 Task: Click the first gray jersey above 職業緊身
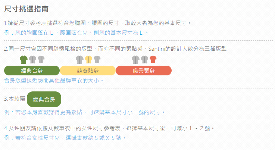coord(136,60)
